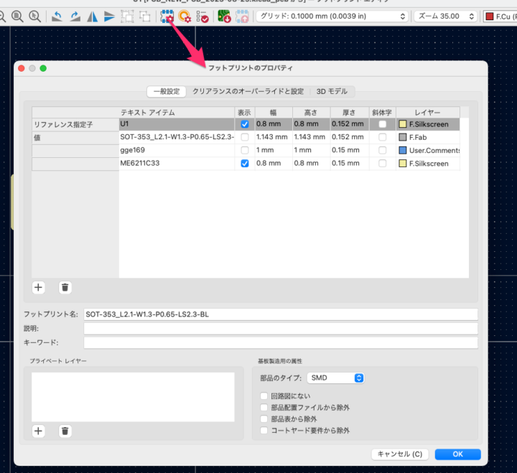Click rotate clockwise toolbar icon
517x473 pixels.
click(75, 16)
